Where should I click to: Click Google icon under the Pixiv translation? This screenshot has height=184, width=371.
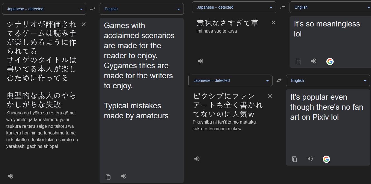[x=326, y=159]
